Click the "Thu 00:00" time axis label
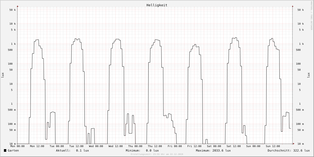Screen dimensions: 314x157 coord(135,146)
